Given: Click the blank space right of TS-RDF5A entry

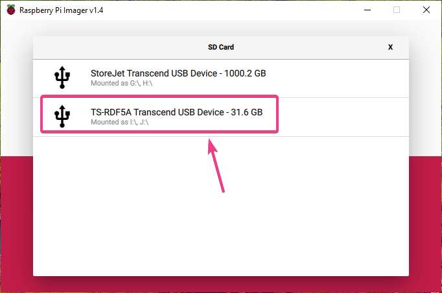Looking at the screenshot, I should coord(343,117).
